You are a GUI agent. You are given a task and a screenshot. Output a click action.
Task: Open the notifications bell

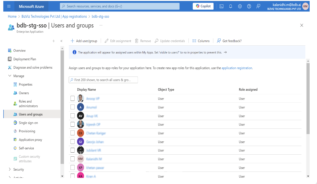coord(231,6)
